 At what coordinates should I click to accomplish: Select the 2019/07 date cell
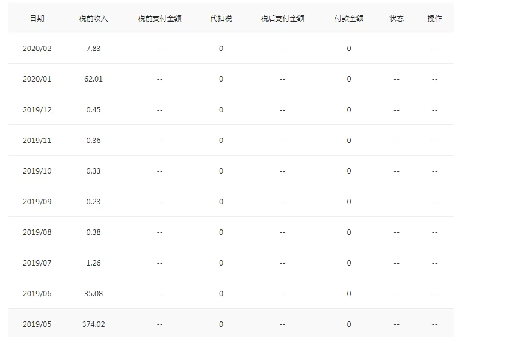(x=37, y=263)
